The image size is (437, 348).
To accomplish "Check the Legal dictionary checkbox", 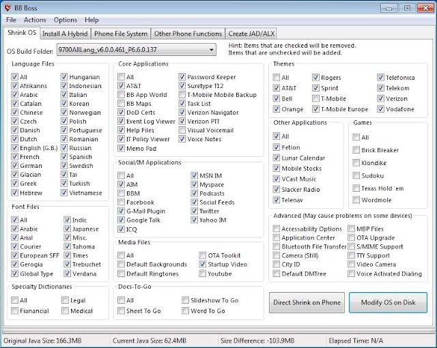I will [x=65, y=300].
